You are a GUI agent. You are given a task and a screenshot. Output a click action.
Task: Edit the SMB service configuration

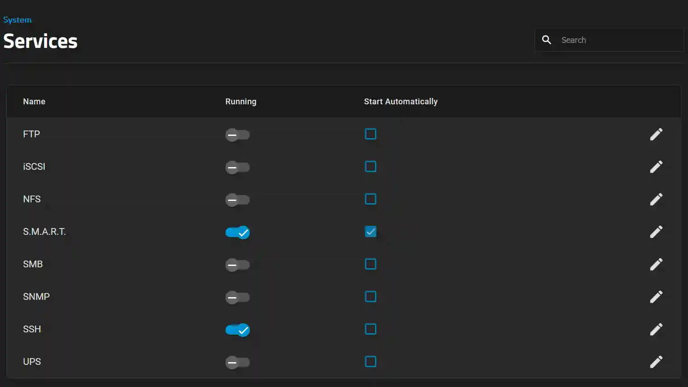[x=656, y=264]
